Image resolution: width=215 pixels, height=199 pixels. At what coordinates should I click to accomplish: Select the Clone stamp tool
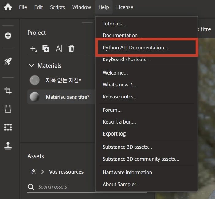pyautogui.click(x=8, y=146)
